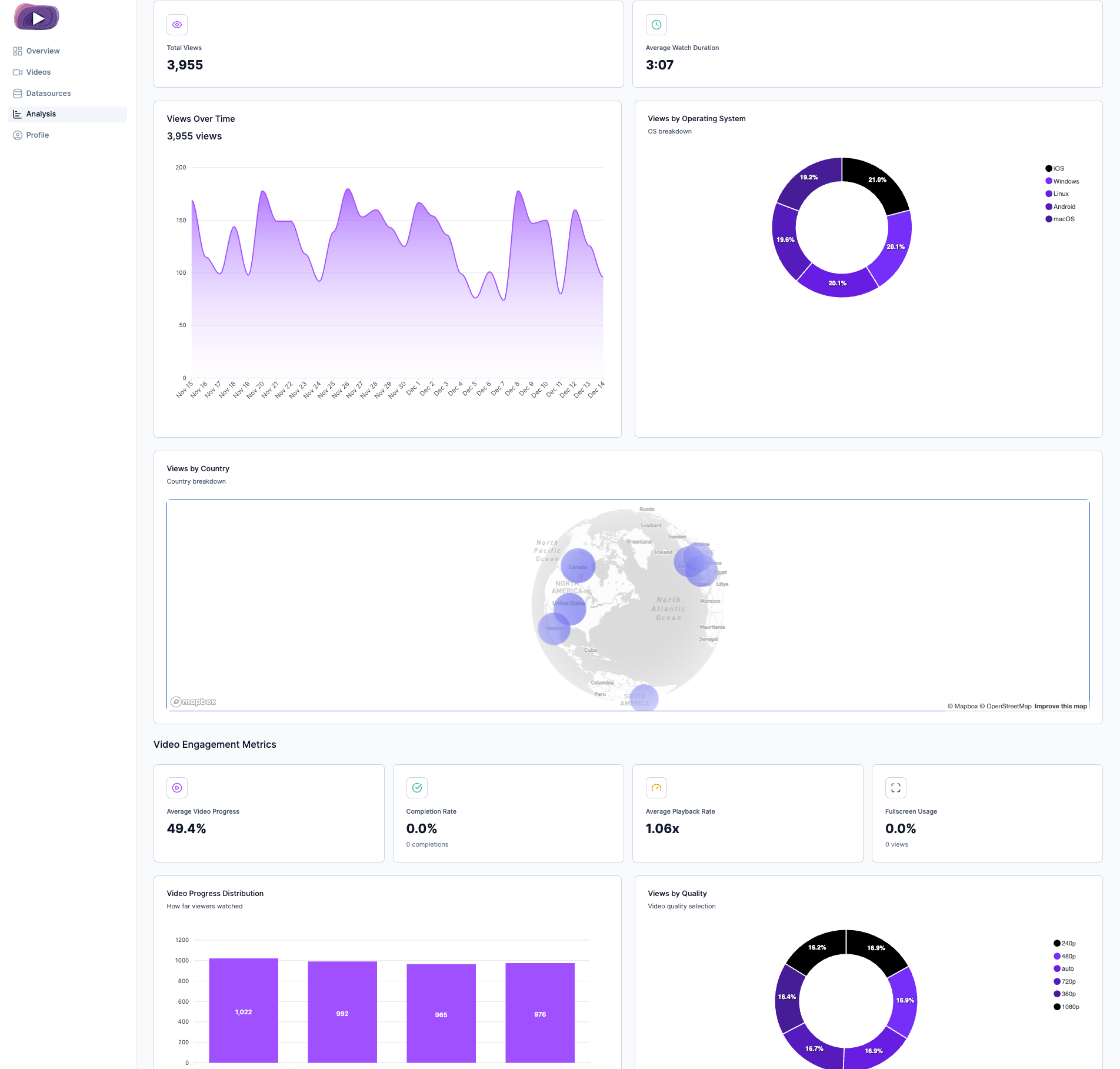Click the checkmark icon on Completion Rate card
Screen dimensions: 1120x1069
click(416, 788)
